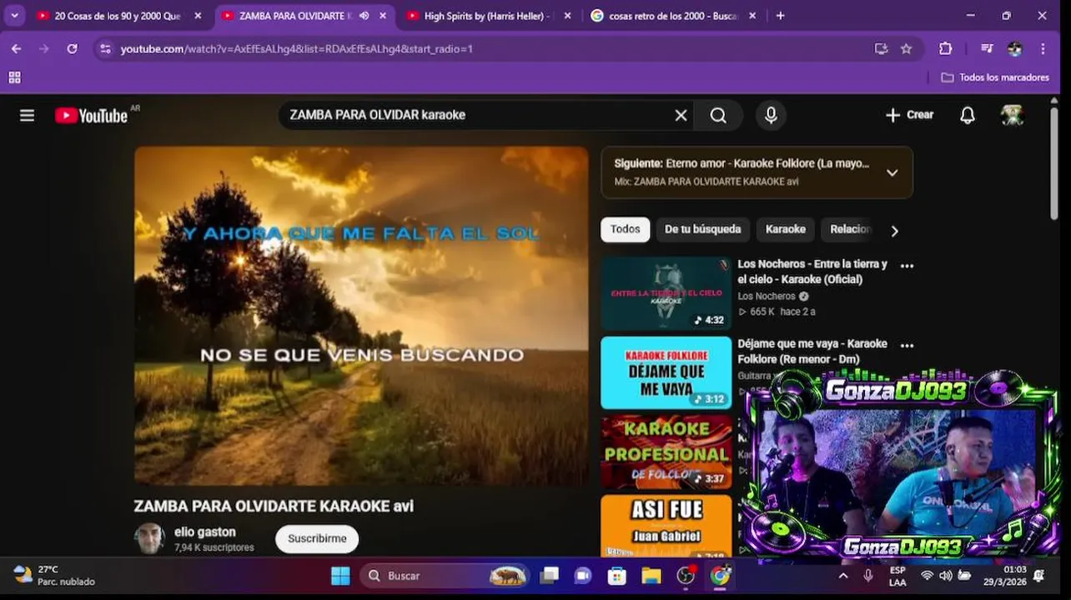Click the karaoke video player
Image resolution: width=1071 pixels, height=600 pixels.
361,317
